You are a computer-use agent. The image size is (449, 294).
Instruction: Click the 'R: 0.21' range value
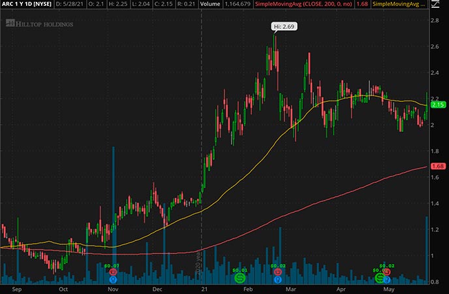(186, 4)
